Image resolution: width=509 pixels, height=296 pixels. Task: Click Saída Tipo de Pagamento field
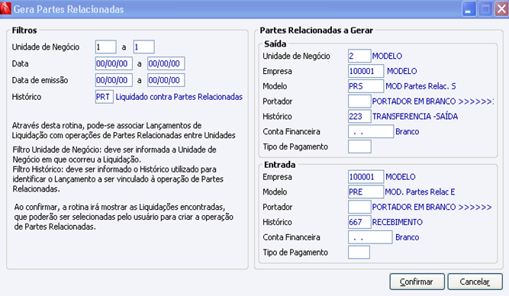pos(359,146)
